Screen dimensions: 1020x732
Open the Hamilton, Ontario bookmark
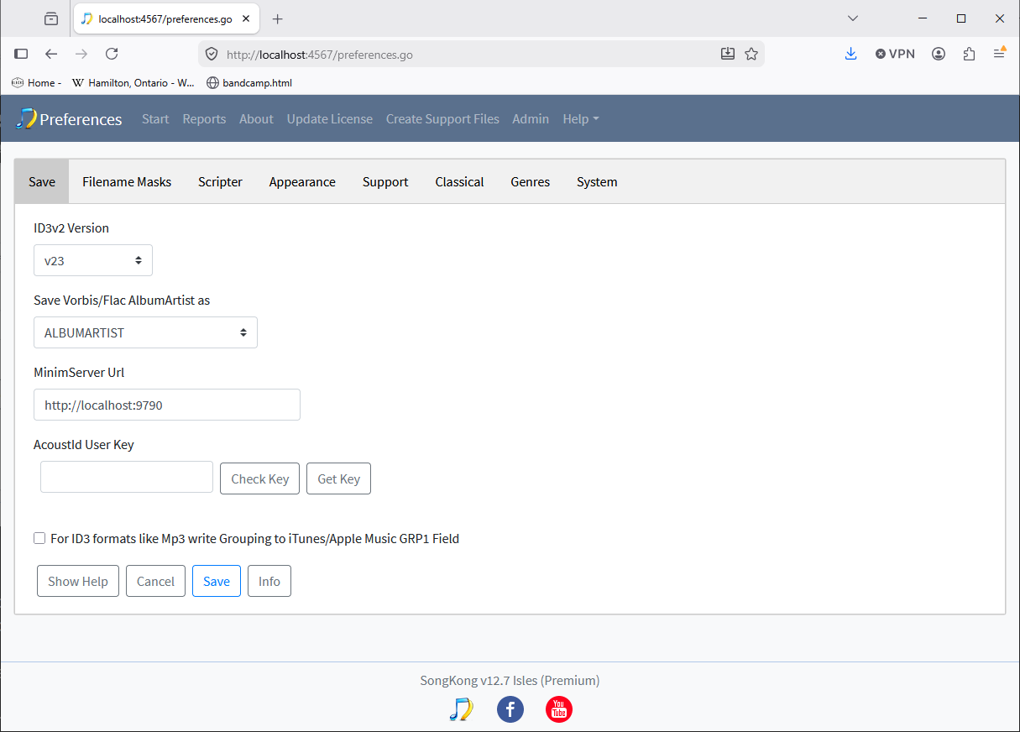coord(133,82)
